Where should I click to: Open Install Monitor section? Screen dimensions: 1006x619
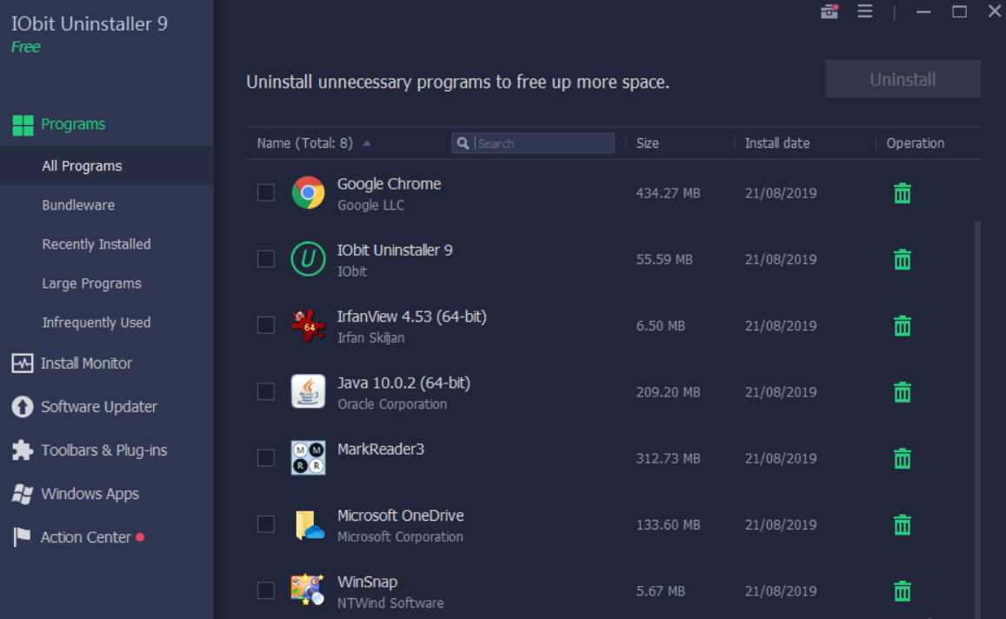(86, 363)
